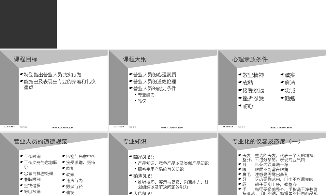This screenshot has height=195, width=326.
Task: Click the text 耐心
Action: pos(248,106)
